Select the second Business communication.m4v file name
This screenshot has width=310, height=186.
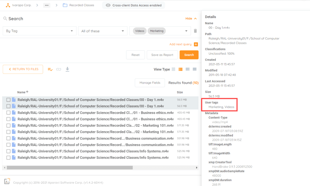pyautogui.click(x=95, y=145)
